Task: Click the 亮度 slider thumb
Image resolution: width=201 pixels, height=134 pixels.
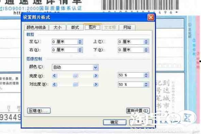Action: (x=76, y=76)
